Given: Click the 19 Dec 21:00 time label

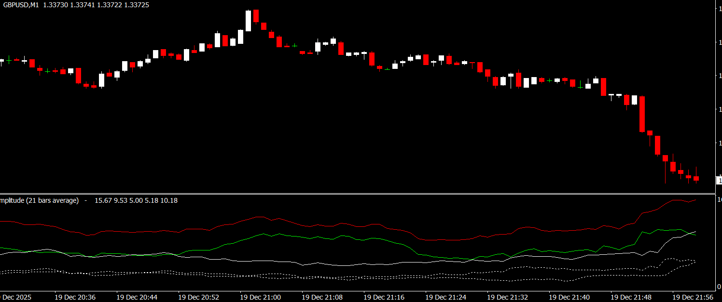Looking at the screenshot, I should [x=260, y=297].
